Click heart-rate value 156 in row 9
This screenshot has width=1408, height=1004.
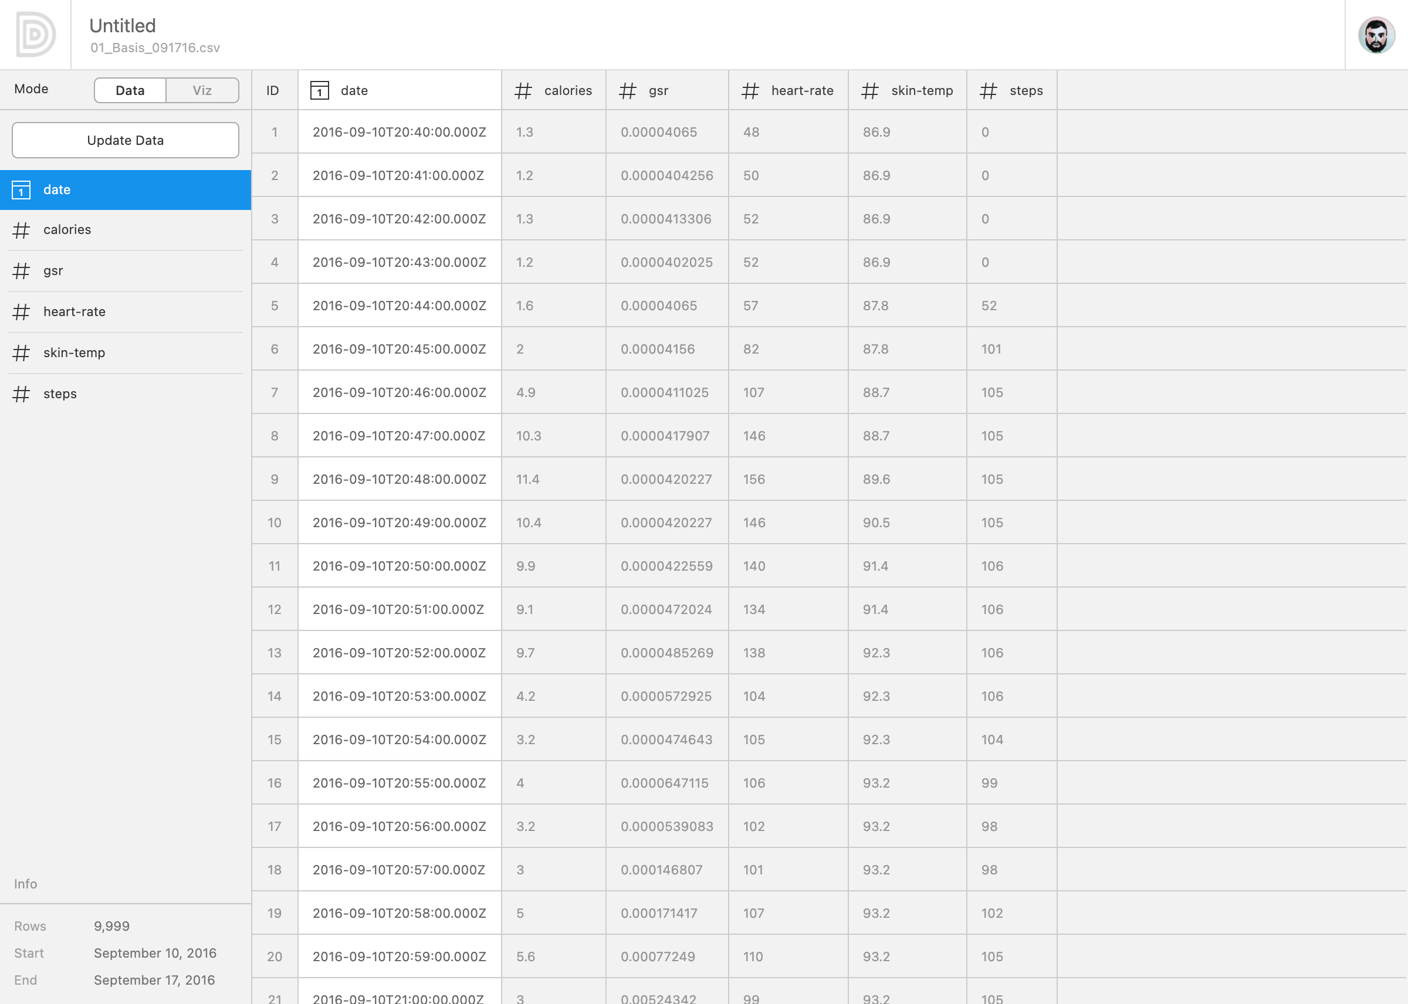coord(754,479)
